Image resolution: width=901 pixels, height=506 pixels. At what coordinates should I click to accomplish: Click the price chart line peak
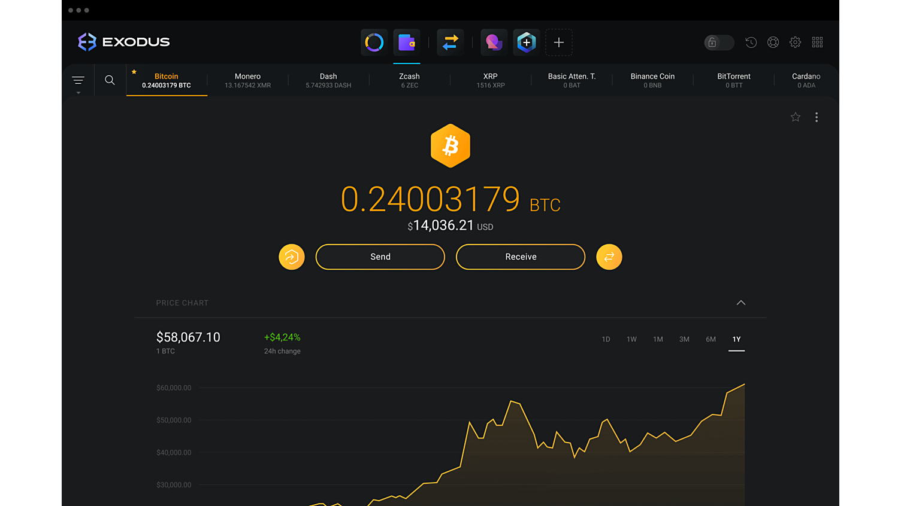(x=744, y=385)
